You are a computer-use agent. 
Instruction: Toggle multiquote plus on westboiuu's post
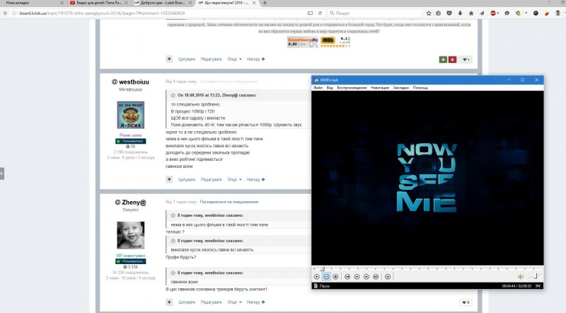(x=169, y=179)
